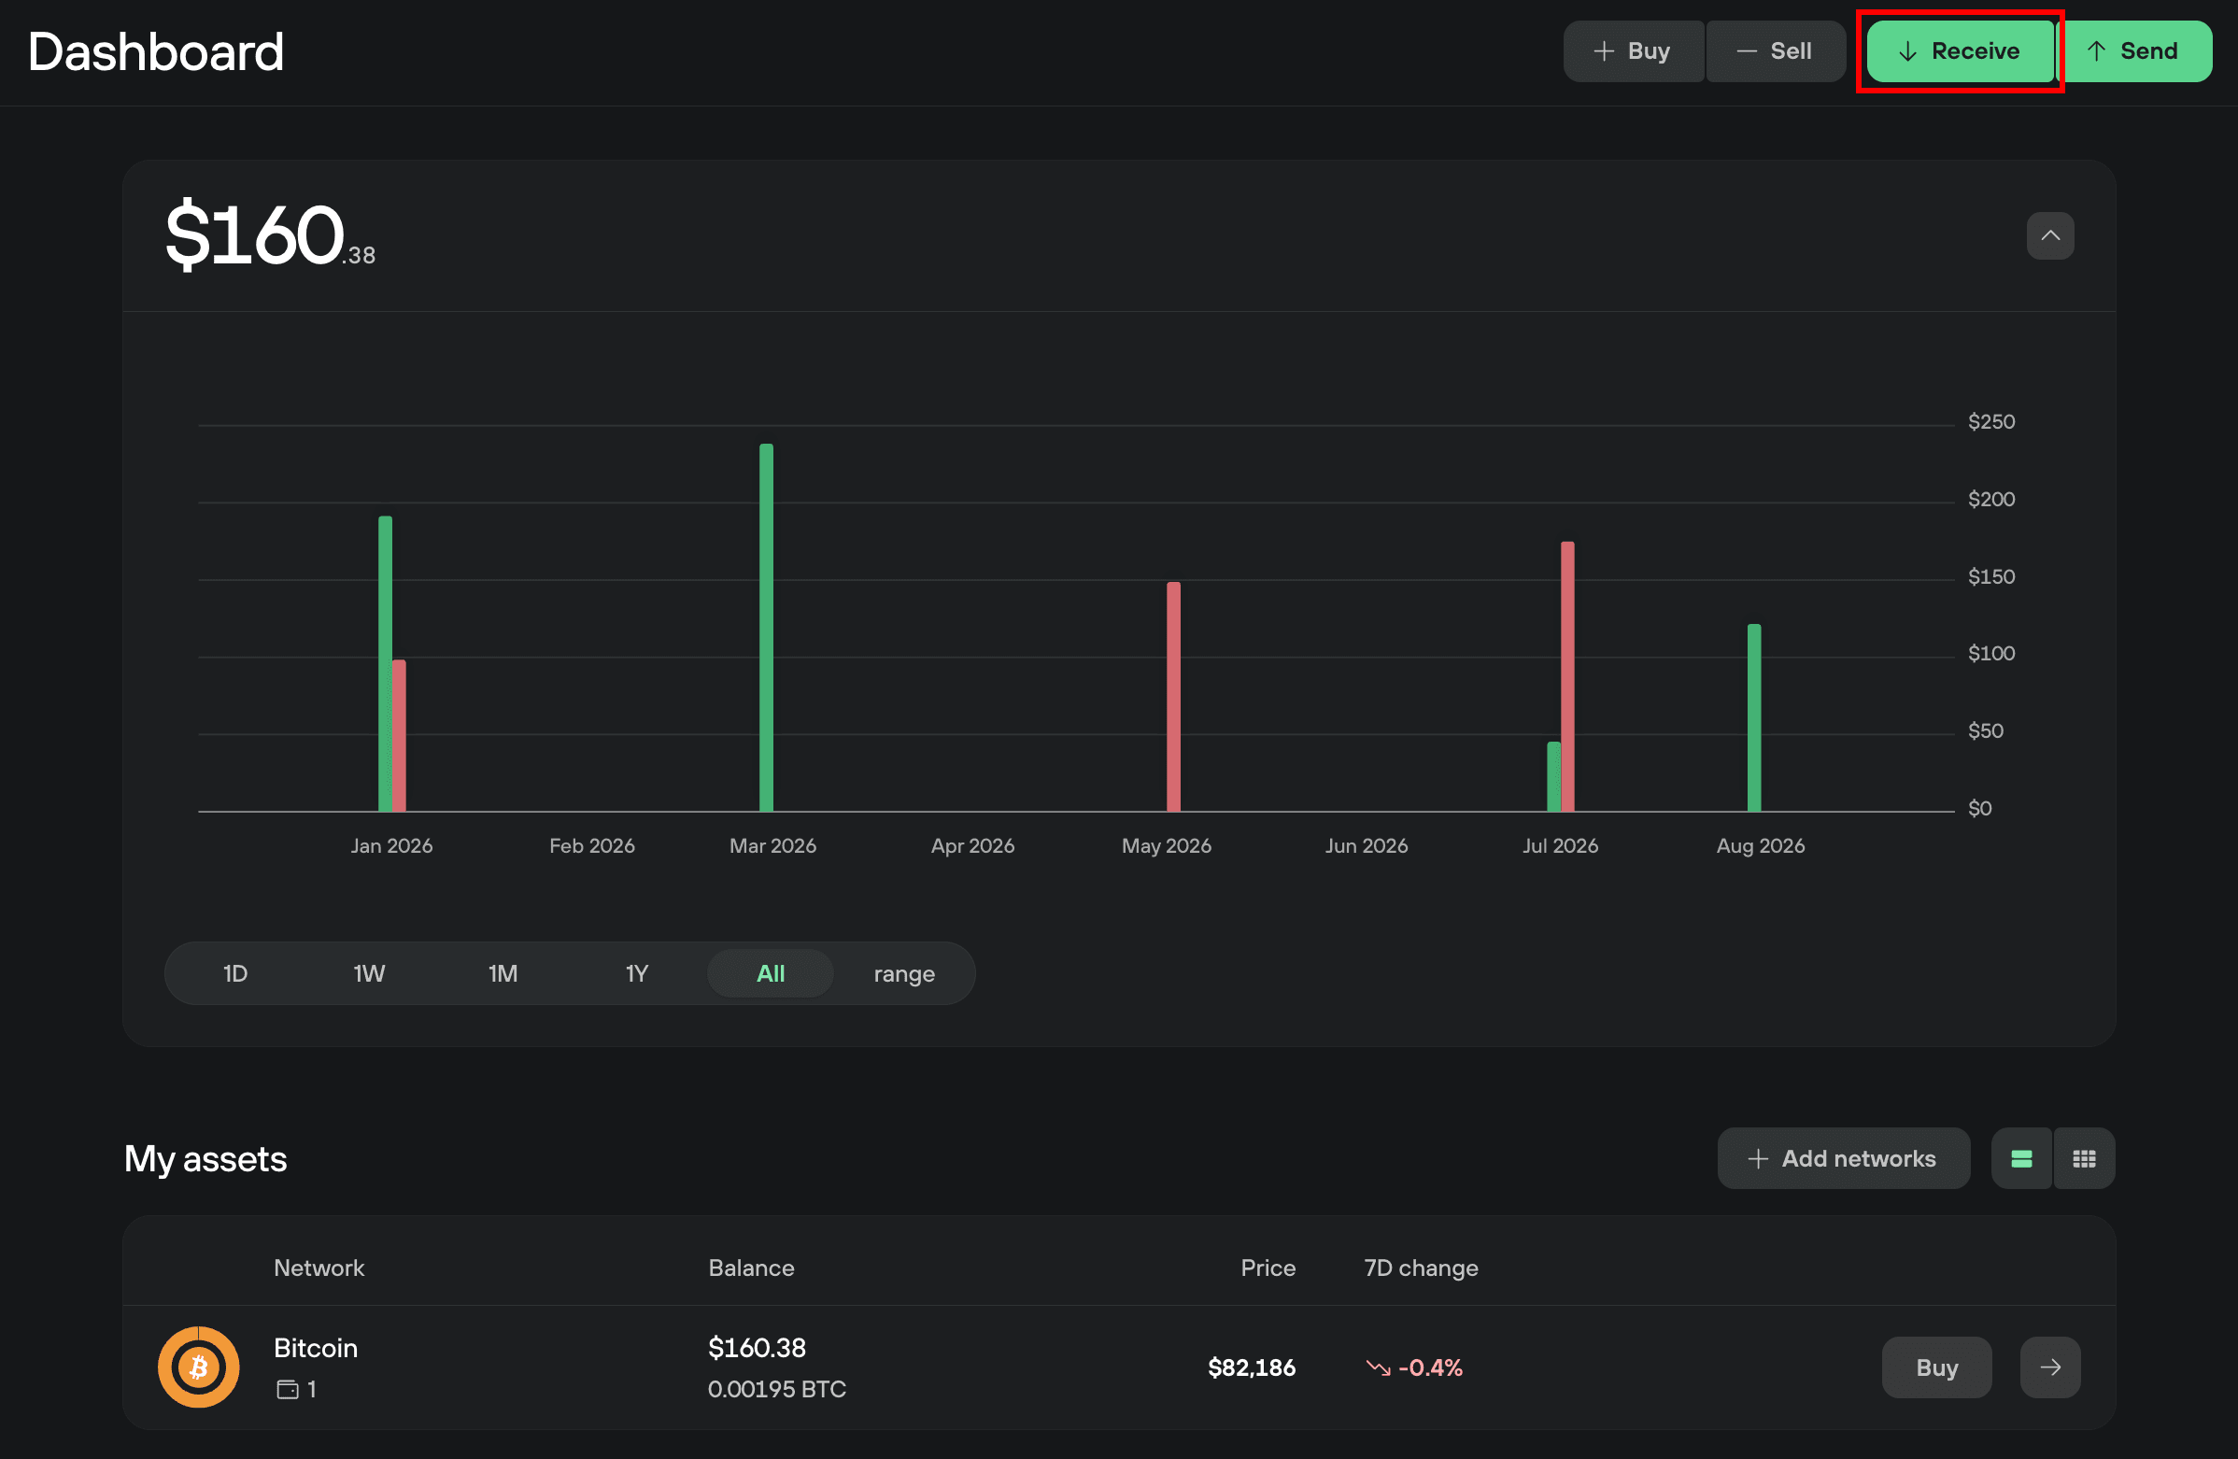Open Bitcoin details arrow button
The height and width of the screenshot is (1459, 2238).
click(2050, 1367)
